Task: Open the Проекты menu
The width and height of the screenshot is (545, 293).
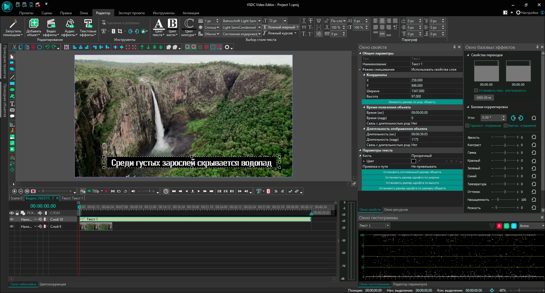Action: click(26, 13)
